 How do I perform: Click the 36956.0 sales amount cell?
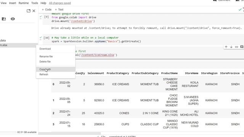[99, 84]
